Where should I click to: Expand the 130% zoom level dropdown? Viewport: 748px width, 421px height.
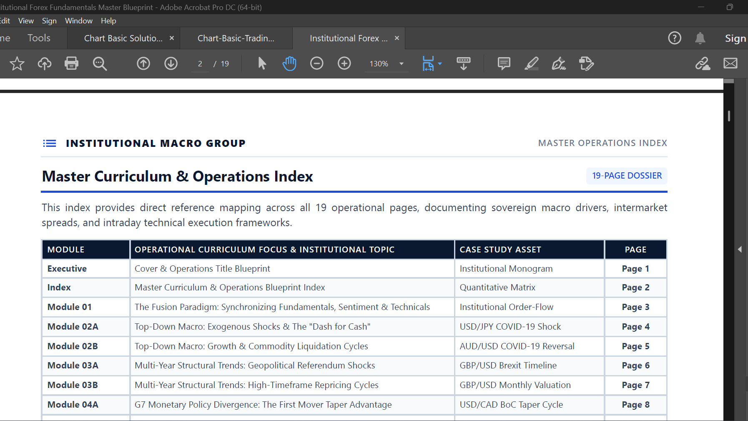click(x=402, y=64)
